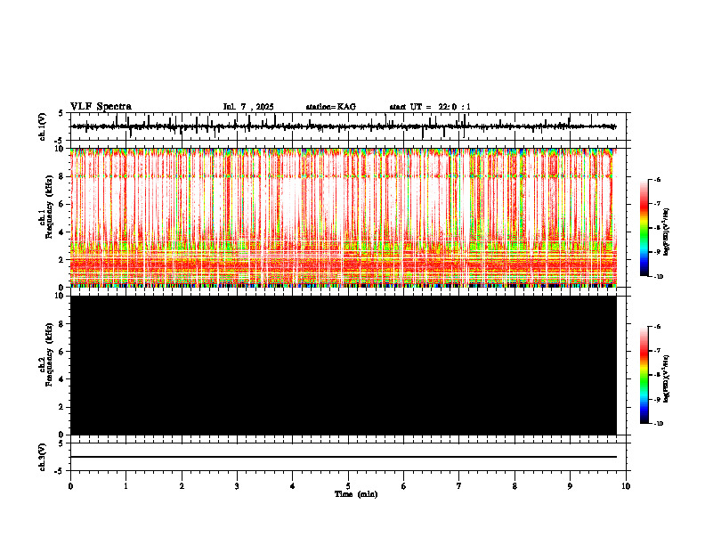Viewport: 705px width, 545px height.
Task: Click the ch.1(V) waveform axis label
Action: [43, 126]
